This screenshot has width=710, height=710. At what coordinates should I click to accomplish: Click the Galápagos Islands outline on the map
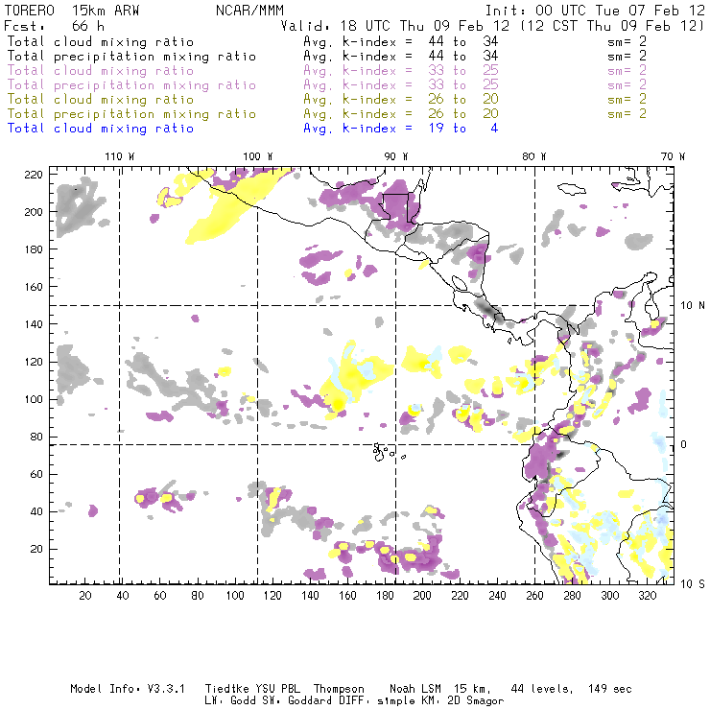pos(388,452)
